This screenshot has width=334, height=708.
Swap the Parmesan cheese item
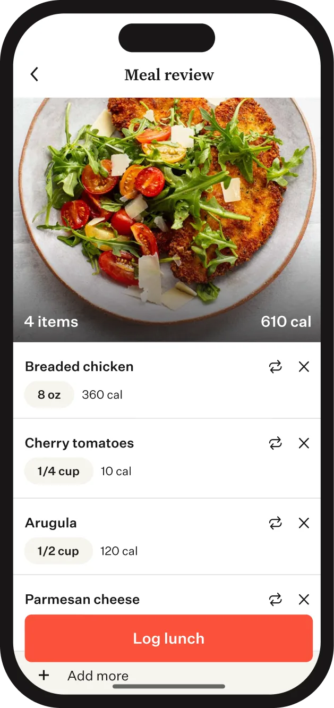pyautogui.click(x=275, y=600)
